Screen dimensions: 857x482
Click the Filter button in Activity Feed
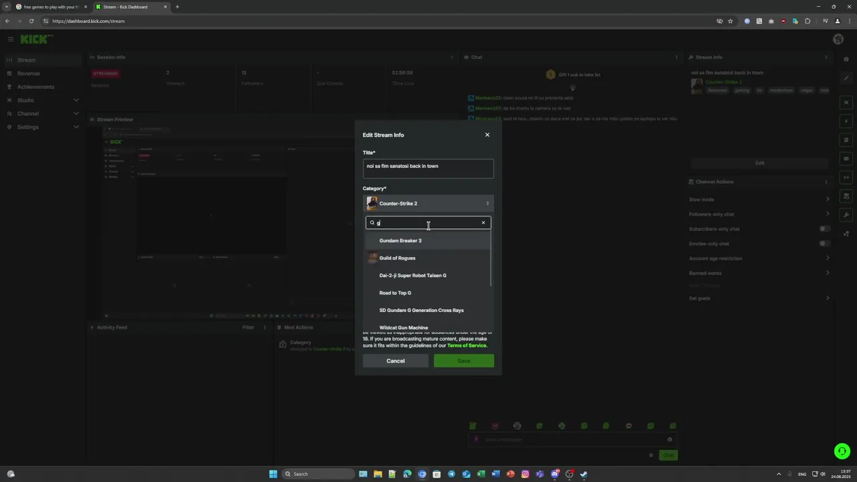[248, 327]
